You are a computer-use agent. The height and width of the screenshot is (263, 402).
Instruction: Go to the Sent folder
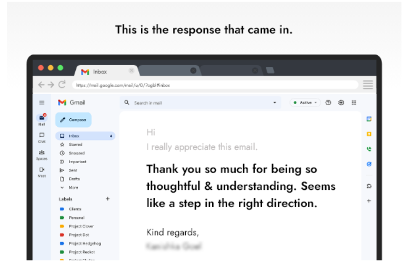coord(73,170)
